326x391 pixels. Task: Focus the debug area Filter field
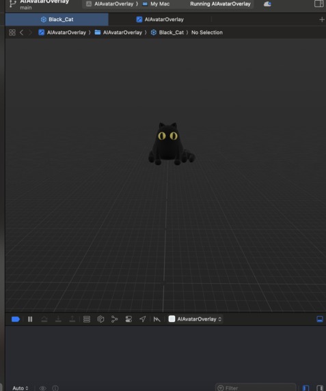pos(256,388)
